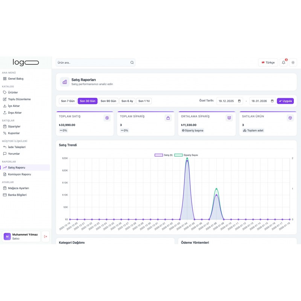Toggle the Satış (₺) legend in chart

[x=163, y=155]
